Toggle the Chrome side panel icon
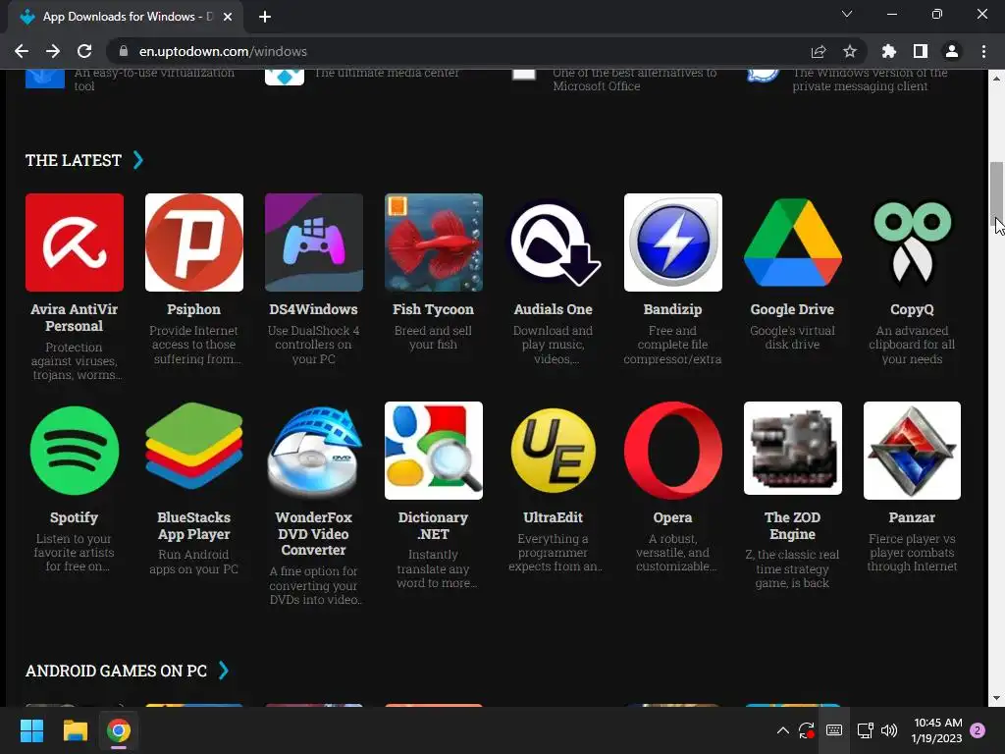Screen dimensions: 1005x754 pyautogui.click(x=921, y=51)
